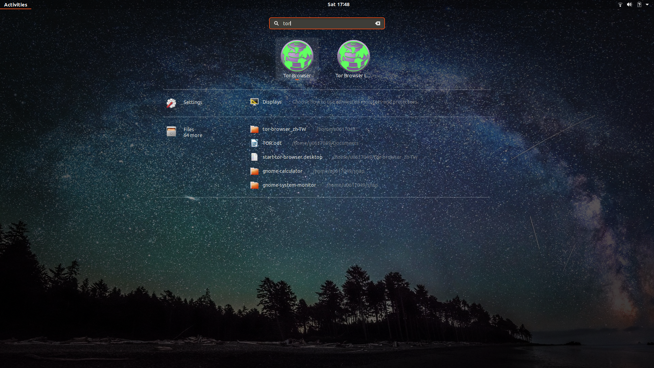
Task: Open the 'start-tor-browser.desktop' result text
Action: coord(292,157)
